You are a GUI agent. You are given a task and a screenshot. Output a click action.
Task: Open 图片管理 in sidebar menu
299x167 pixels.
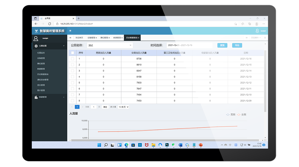pyautogui.click(x=41, y=90)
